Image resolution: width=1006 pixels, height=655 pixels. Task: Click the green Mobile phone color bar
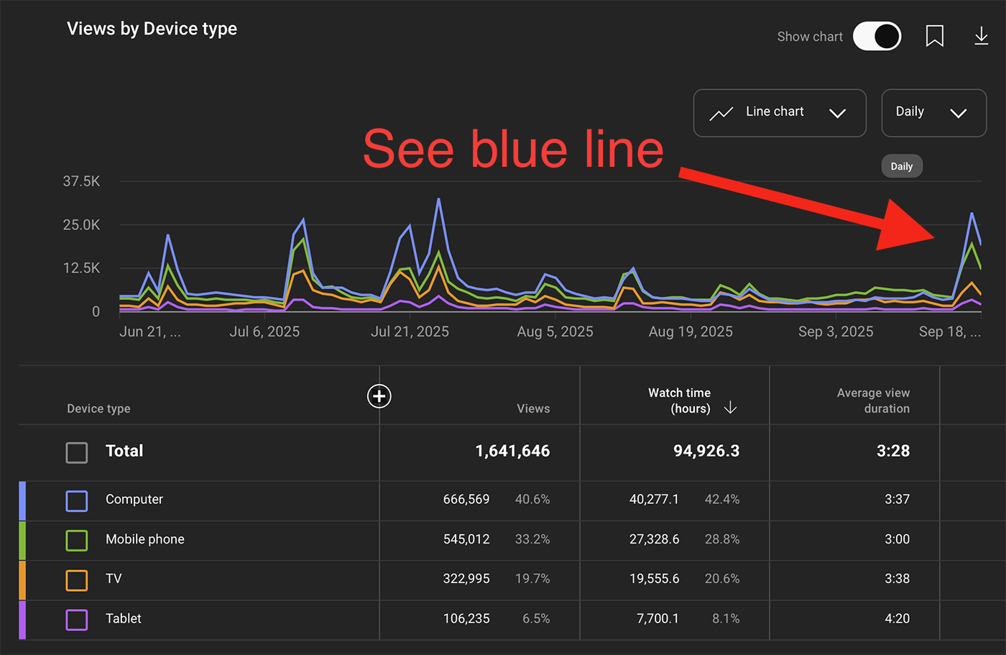(x=22, y=541)
